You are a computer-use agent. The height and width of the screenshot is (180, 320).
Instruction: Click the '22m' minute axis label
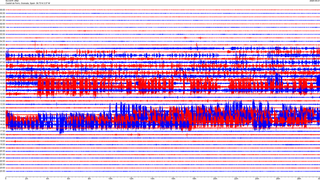236,179
